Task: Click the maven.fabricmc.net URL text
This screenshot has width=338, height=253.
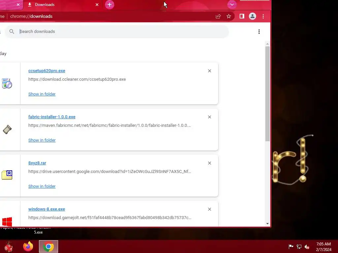Action: tap(110, 125)
